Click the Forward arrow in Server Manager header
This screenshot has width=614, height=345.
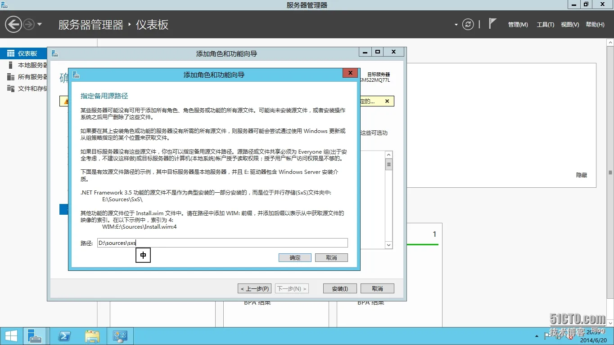pos(29,24)
